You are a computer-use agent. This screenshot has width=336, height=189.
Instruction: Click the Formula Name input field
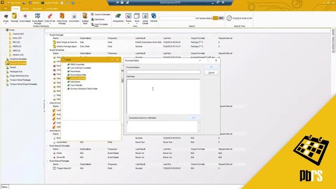point(163,72)
